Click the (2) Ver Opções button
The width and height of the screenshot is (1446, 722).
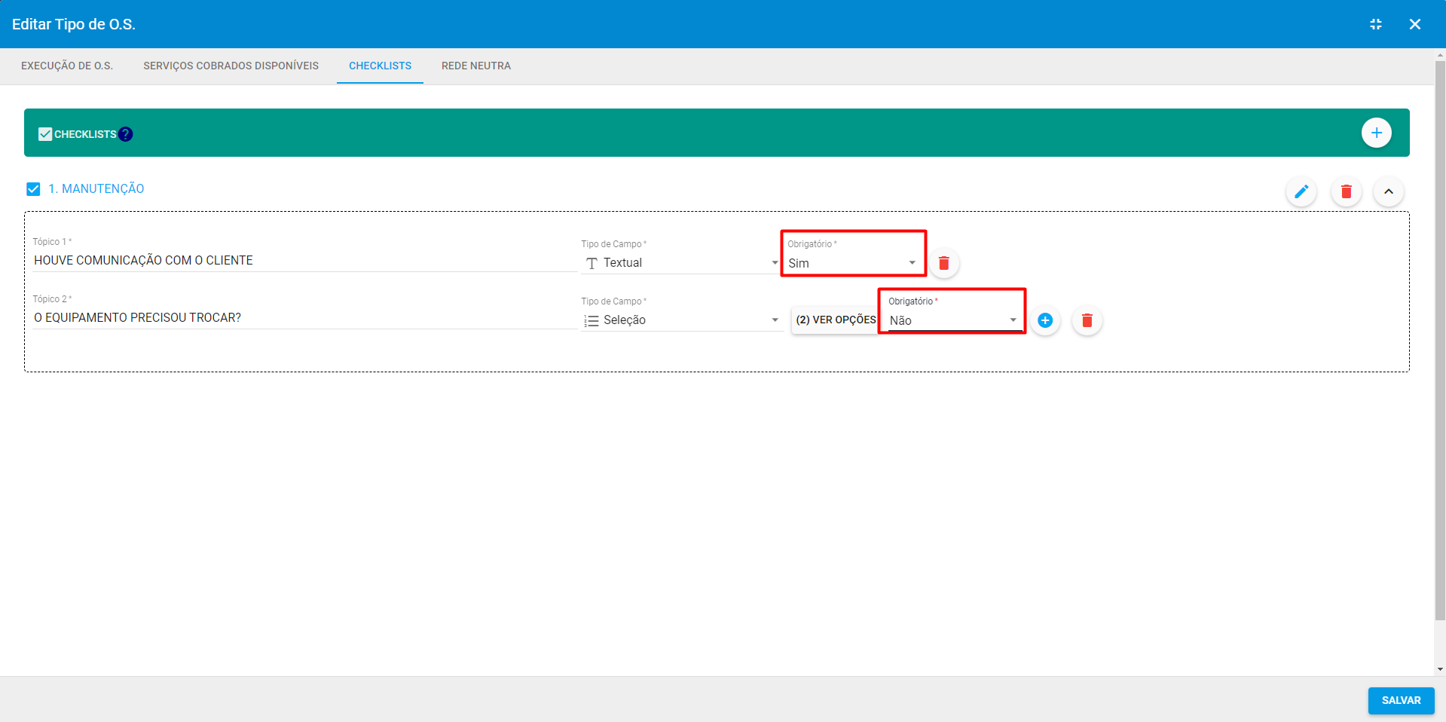pos(835,320)
